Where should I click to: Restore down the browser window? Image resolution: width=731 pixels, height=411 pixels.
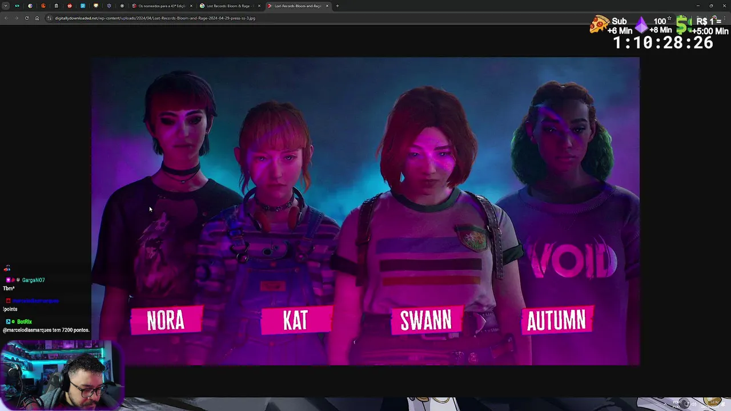pos(711,6)
